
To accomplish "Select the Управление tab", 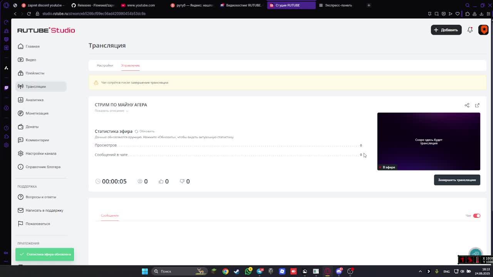I will point(130,65).
